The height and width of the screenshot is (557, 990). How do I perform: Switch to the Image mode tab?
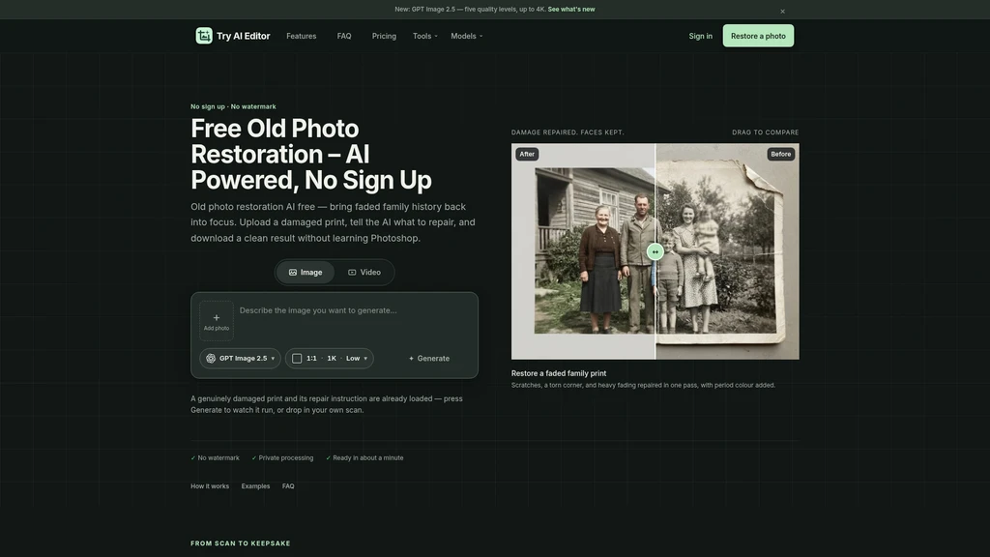(306, 272)
